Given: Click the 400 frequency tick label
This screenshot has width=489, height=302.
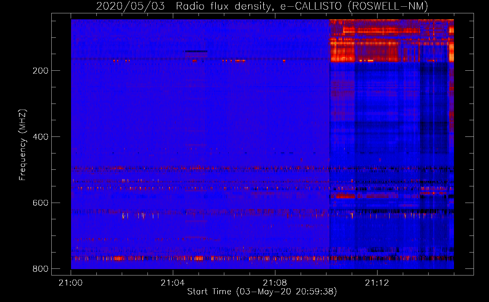Looking at the screenshot, I should tap(40, 137).
